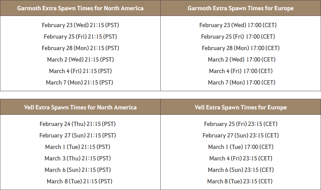Select March 8 (Tue) 23:15 (CET) entry
The width and height of the screenshot is (321, 190).
pos(240,181)
